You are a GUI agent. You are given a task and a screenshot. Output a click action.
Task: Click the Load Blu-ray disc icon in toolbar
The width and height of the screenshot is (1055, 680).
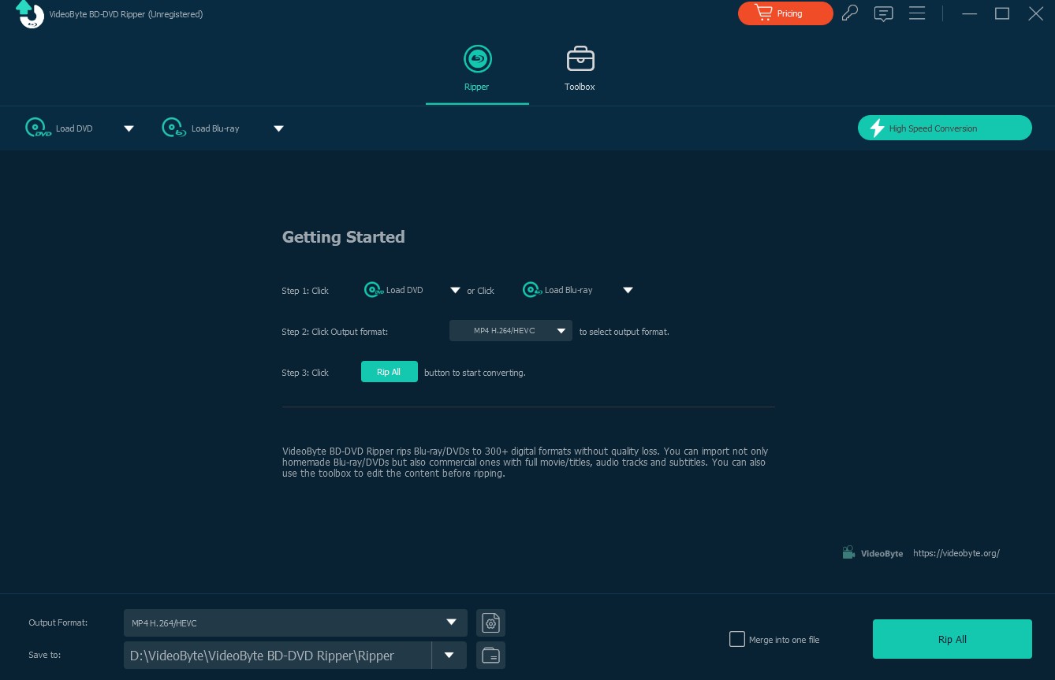click(173, 128)
